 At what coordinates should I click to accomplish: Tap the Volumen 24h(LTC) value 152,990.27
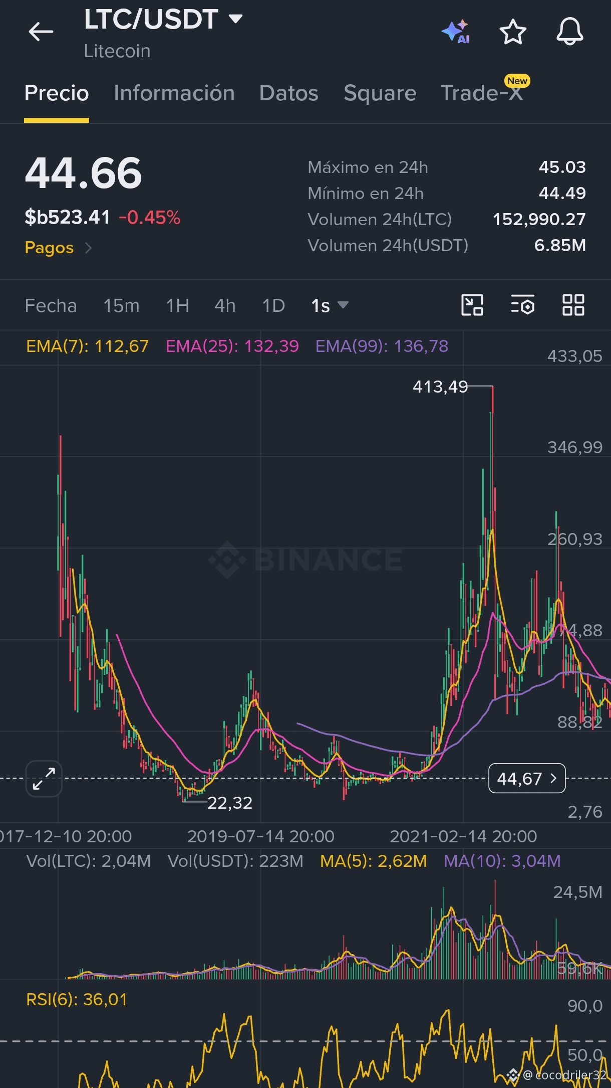pos(539,219)
